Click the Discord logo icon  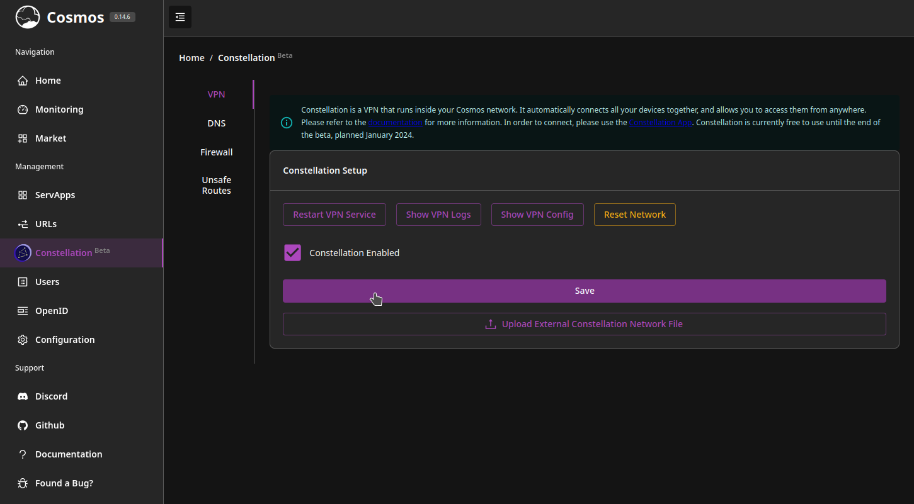23,396
